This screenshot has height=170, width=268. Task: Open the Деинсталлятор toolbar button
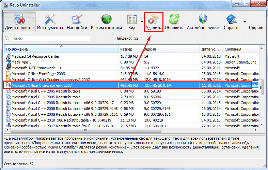tap(19, 22)
